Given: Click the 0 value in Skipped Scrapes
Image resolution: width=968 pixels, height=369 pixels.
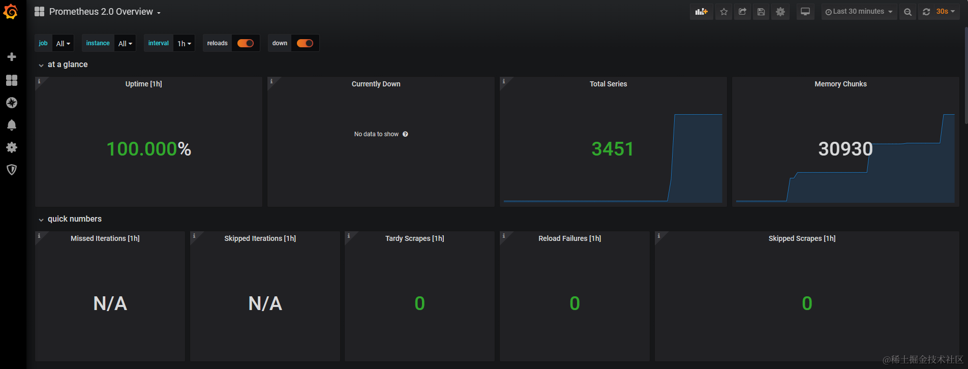Looking at the screenshot, I should [807, 303].
